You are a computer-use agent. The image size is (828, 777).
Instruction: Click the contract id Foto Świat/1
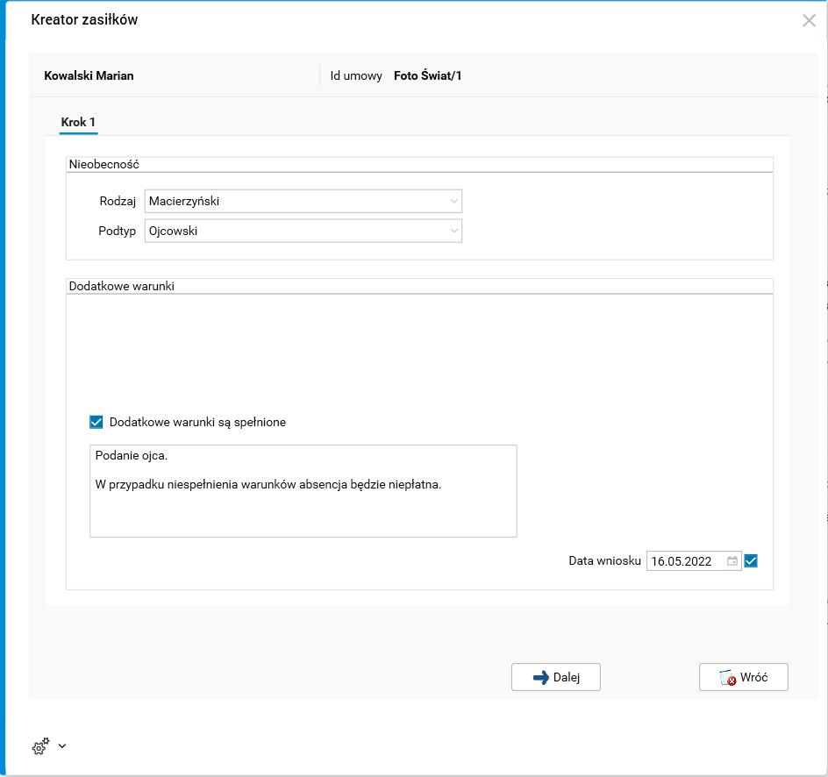pyautogui.click(x=428, y=75)
